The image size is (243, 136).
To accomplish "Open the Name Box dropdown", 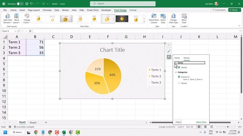I will click(16, 31).
